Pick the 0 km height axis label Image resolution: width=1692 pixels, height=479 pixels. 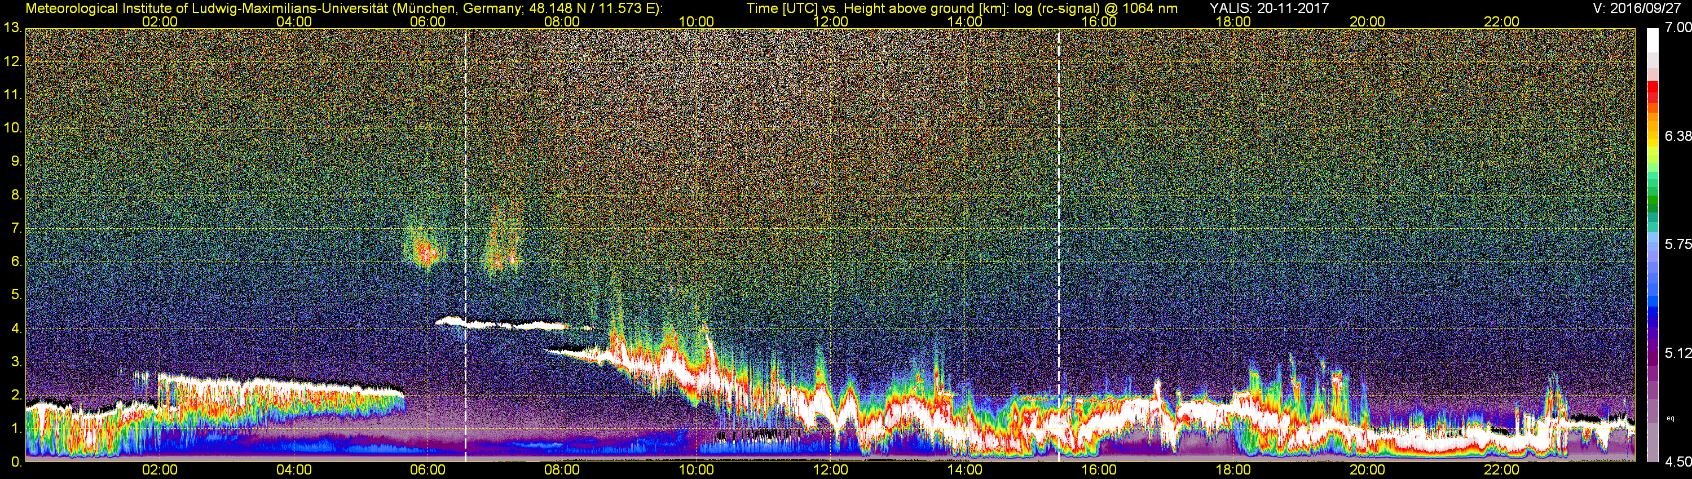click(16, 462)
